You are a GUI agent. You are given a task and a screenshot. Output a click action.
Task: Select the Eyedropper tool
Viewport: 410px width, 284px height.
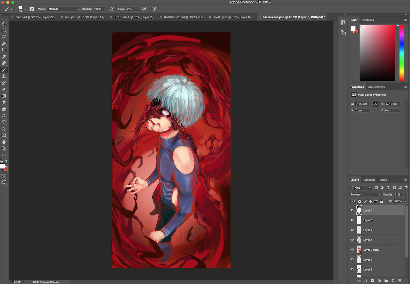(x=4, y=57)
